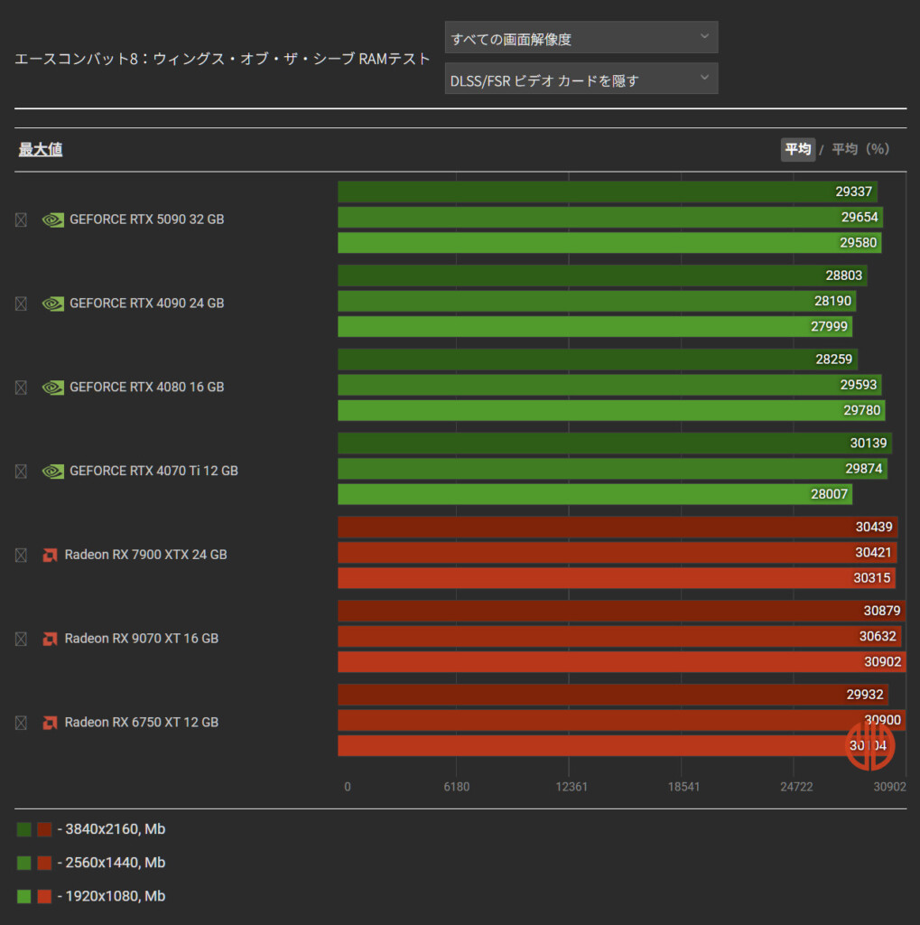The width and height of the screenshot is (920, 925).
Task: Click the RX 6750 XT bar showing 29932
Action: point(613,695)
